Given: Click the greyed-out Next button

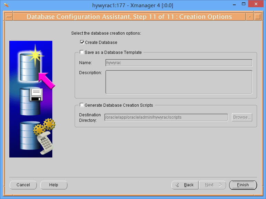Looking at the screenshot, I should click(x=212, y=185).
